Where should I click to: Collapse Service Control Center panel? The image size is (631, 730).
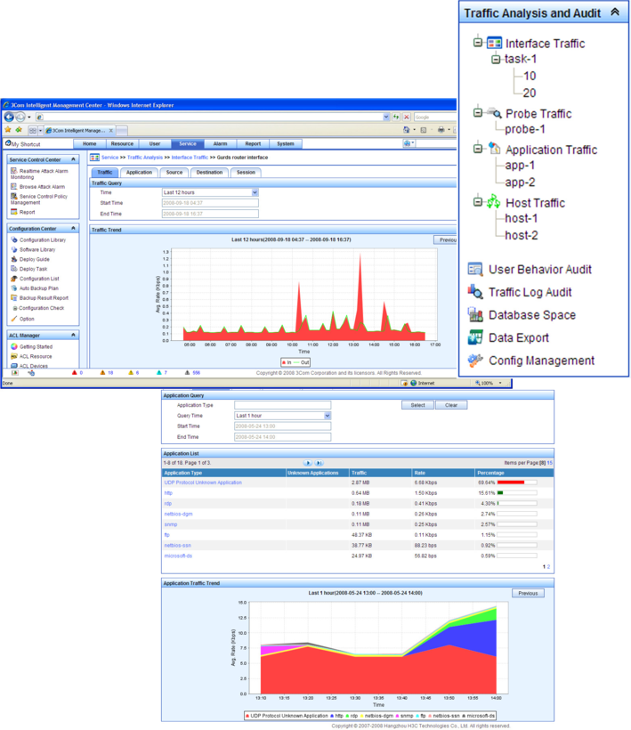(73, 159)
